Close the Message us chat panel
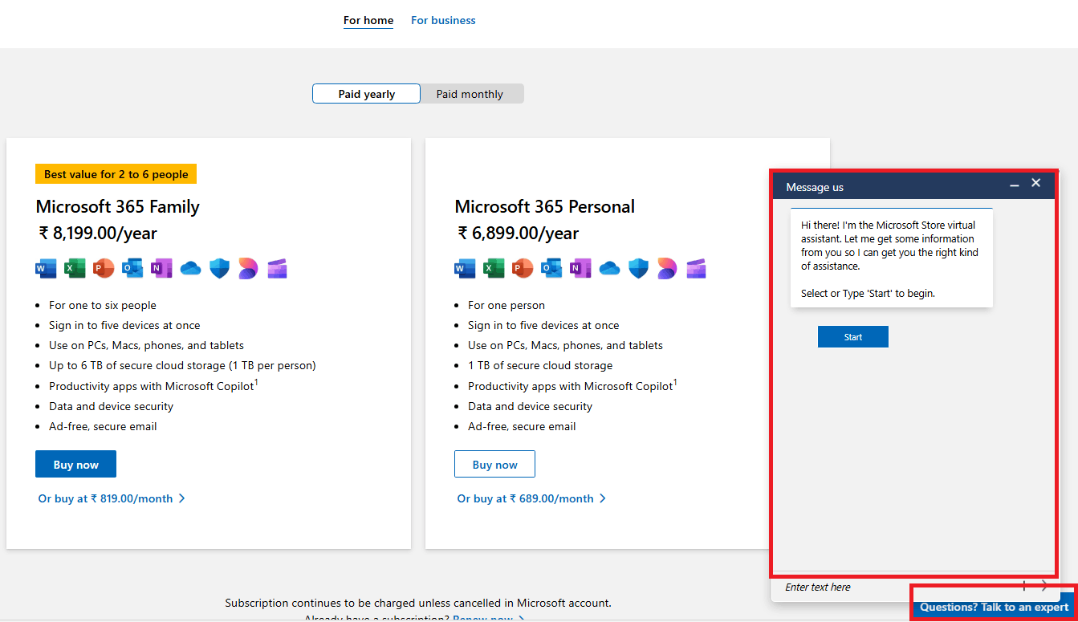1078x622 pixels. click(x=1036, y=183)
